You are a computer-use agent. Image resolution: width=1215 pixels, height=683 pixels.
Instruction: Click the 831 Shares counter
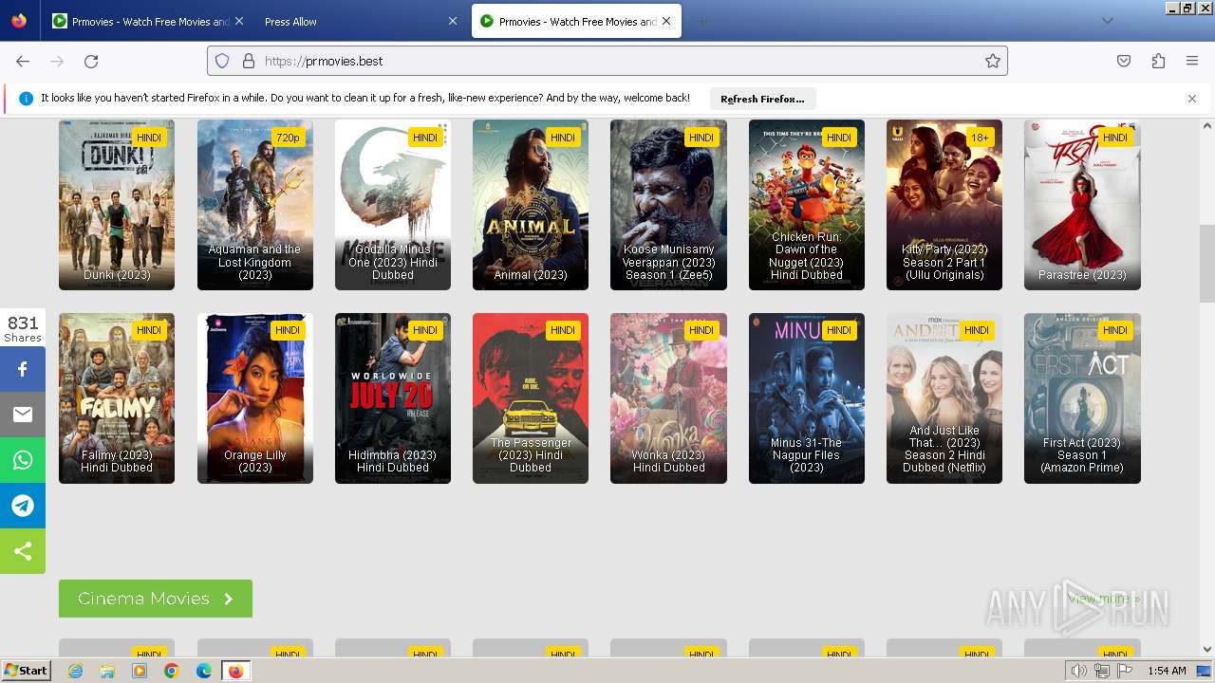(23, 328)
